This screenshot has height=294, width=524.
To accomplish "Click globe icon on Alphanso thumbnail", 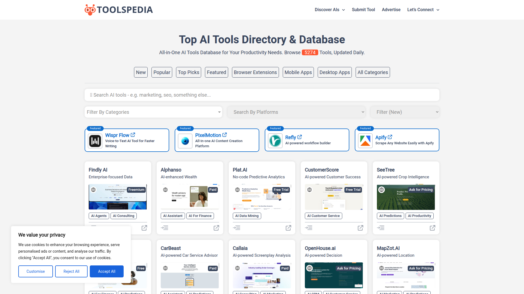I will 165,190.
